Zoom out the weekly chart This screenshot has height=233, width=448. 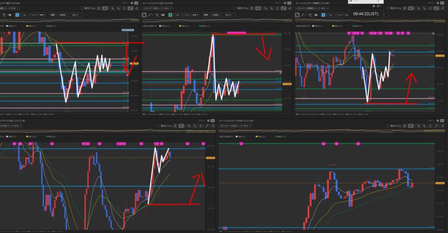(x=118, y=8)
